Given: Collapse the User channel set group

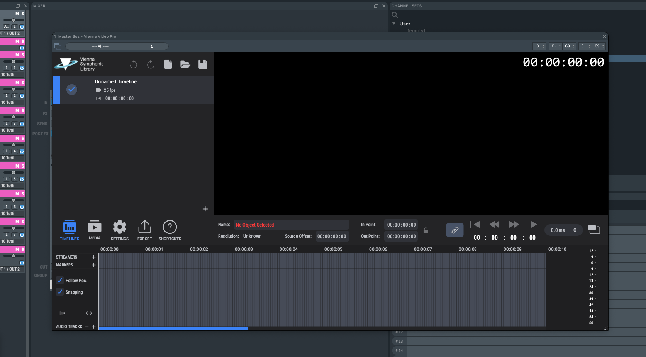Looking at the screenshot, I should pos(394,24).
